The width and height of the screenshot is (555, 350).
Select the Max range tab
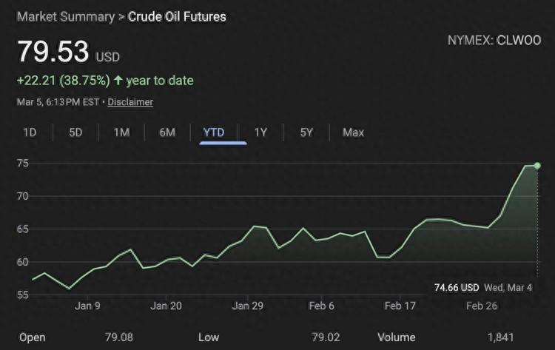tap(353, 132)
